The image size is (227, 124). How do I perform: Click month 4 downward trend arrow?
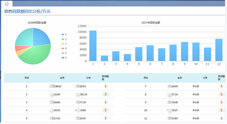(106, 110)
